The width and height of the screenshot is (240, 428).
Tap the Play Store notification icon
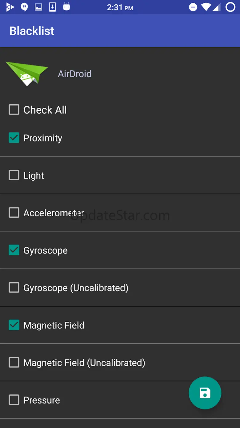coord(10,7)
